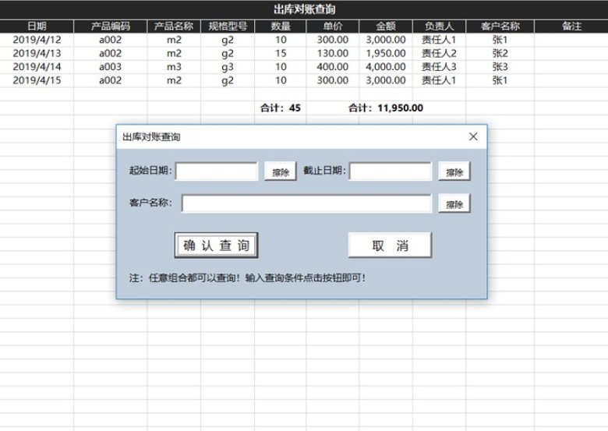Image resolution: width=608 pixels, height=431 pixels.
Task: Select unit price cell 400.00
Action: pyautogui.click(x=333, y=67)
